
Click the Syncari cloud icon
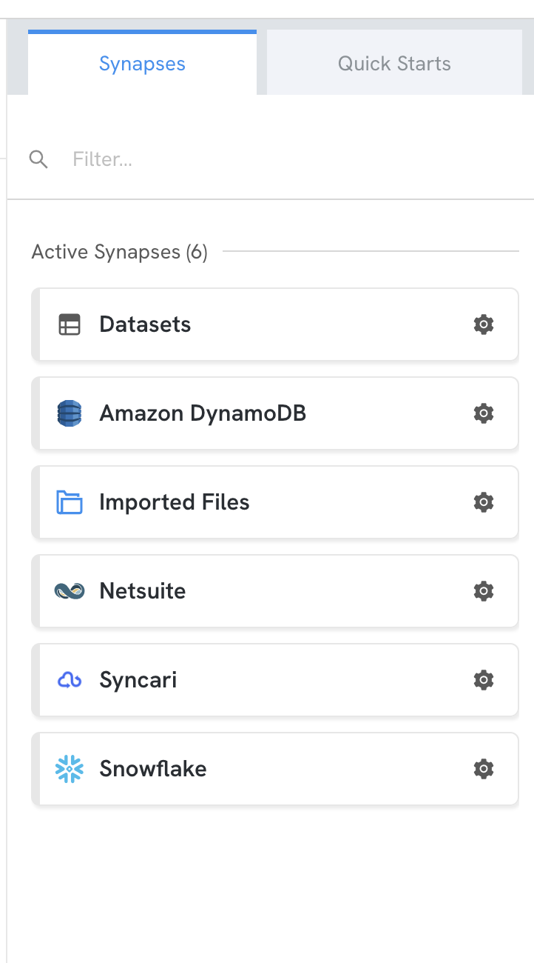coord(70,680)
